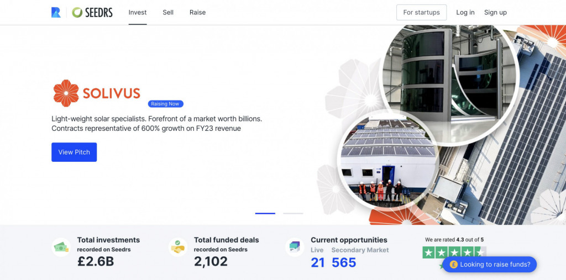Click the Sign up link
The image size is (566, 280).
(x=495, y=12)
